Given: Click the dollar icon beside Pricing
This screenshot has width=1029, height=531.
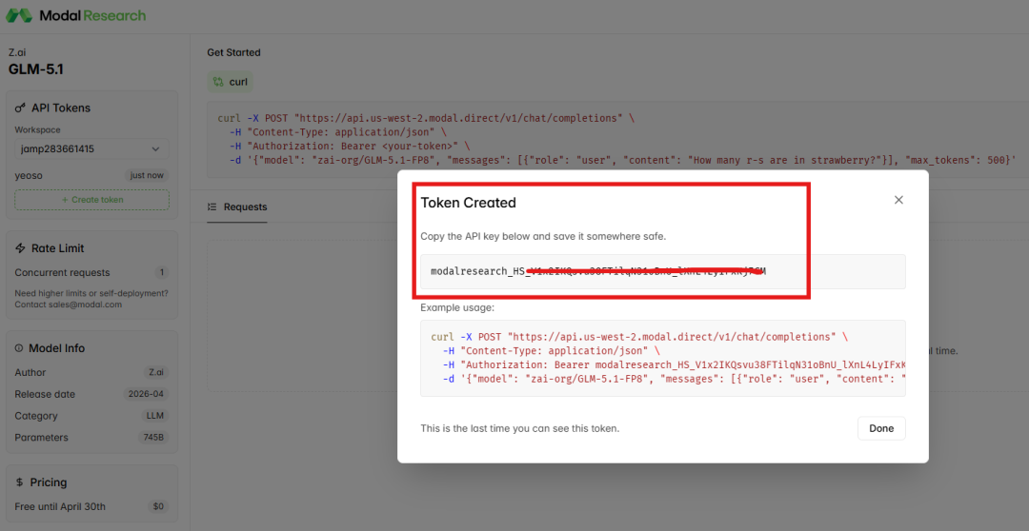Looking at the screenshot, I should pos(19,482).
